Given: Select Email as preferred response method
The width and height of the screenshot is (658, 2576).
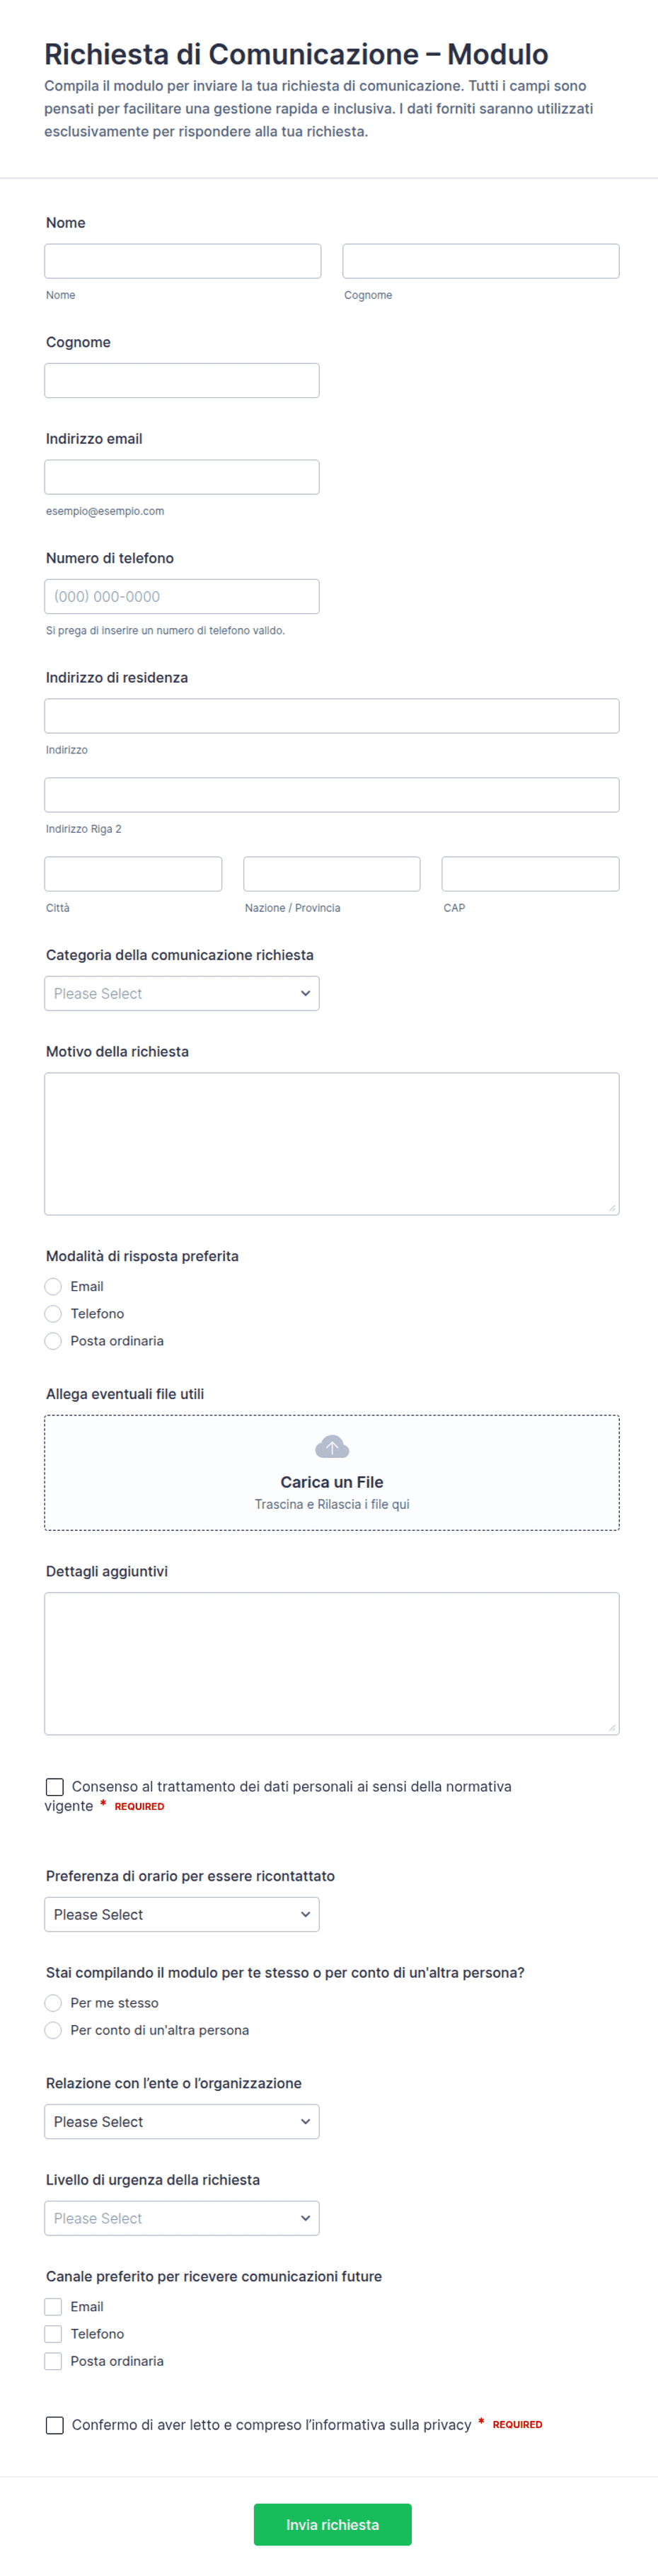Looking at the screenshot, I should 53,1286.
